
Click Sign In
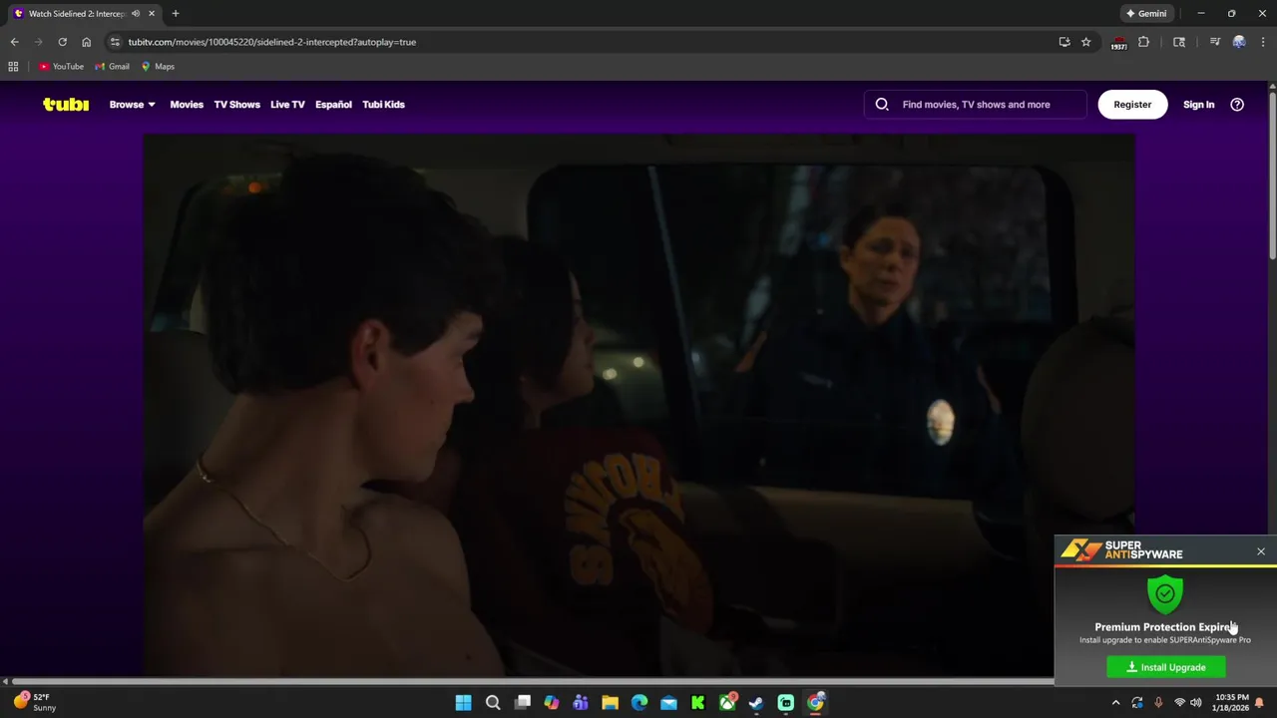point(1198,104)
